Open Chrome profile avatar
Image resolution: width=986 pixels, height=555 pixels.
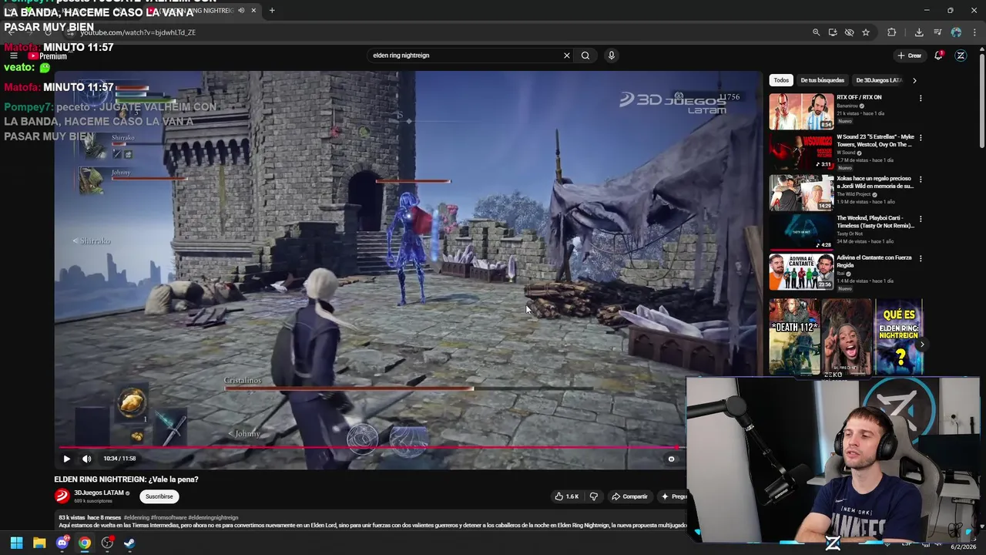tap(956, 32)
